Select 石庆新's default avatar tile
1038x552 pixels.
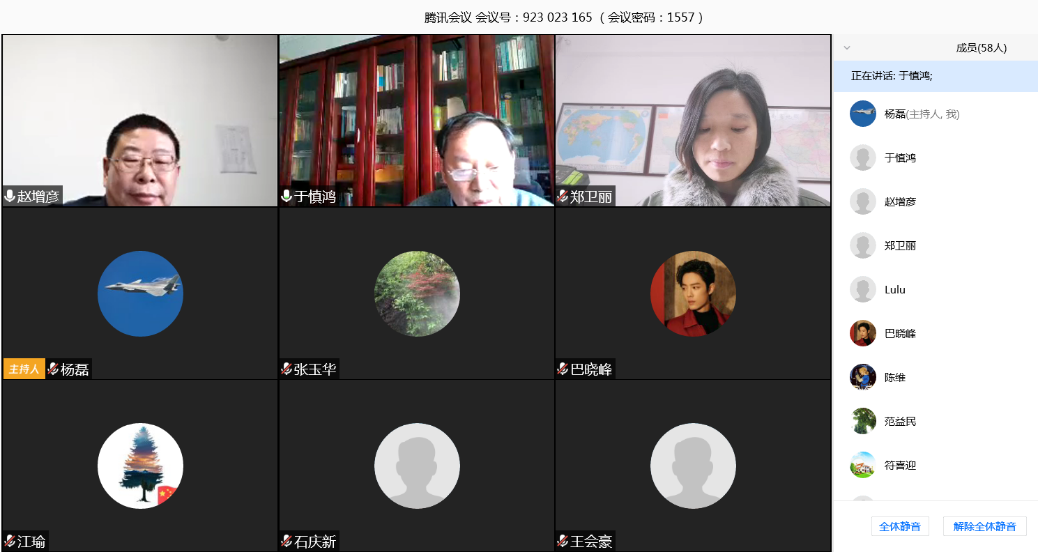coord(417,466)
